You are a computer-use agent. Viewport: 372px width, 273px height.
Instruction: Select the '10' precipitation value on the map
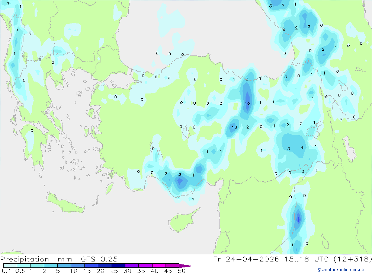pyautogui.click(x=234, y=127)
